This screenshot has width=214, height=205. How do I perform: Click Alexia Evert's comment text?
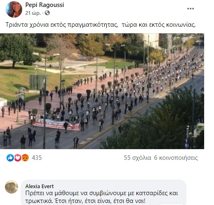coord(101,197)
